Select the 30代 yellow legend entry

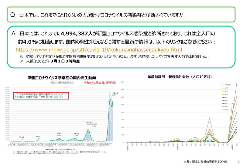225,95
